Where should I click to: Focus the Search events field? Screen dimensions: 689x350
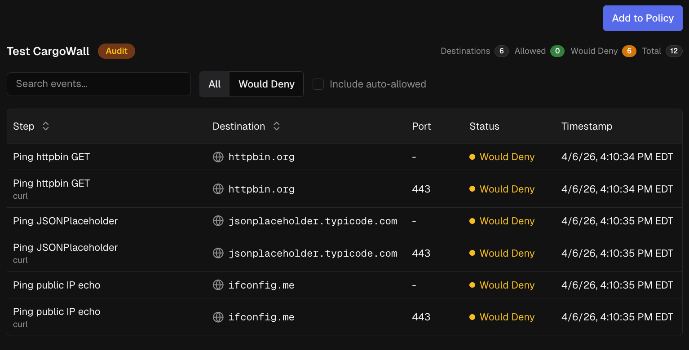pyautogui.click(x=99, y=84)
